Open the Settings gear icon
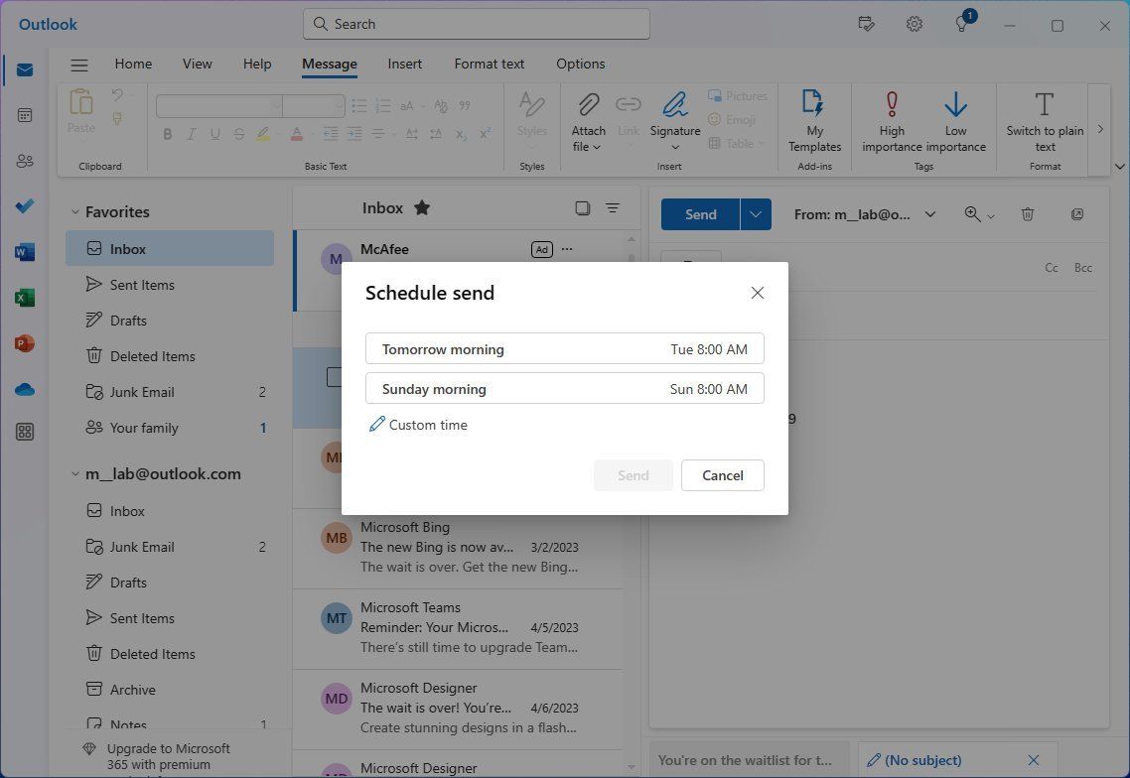This screenshot has width=1130, height=778. click(914, 24)
